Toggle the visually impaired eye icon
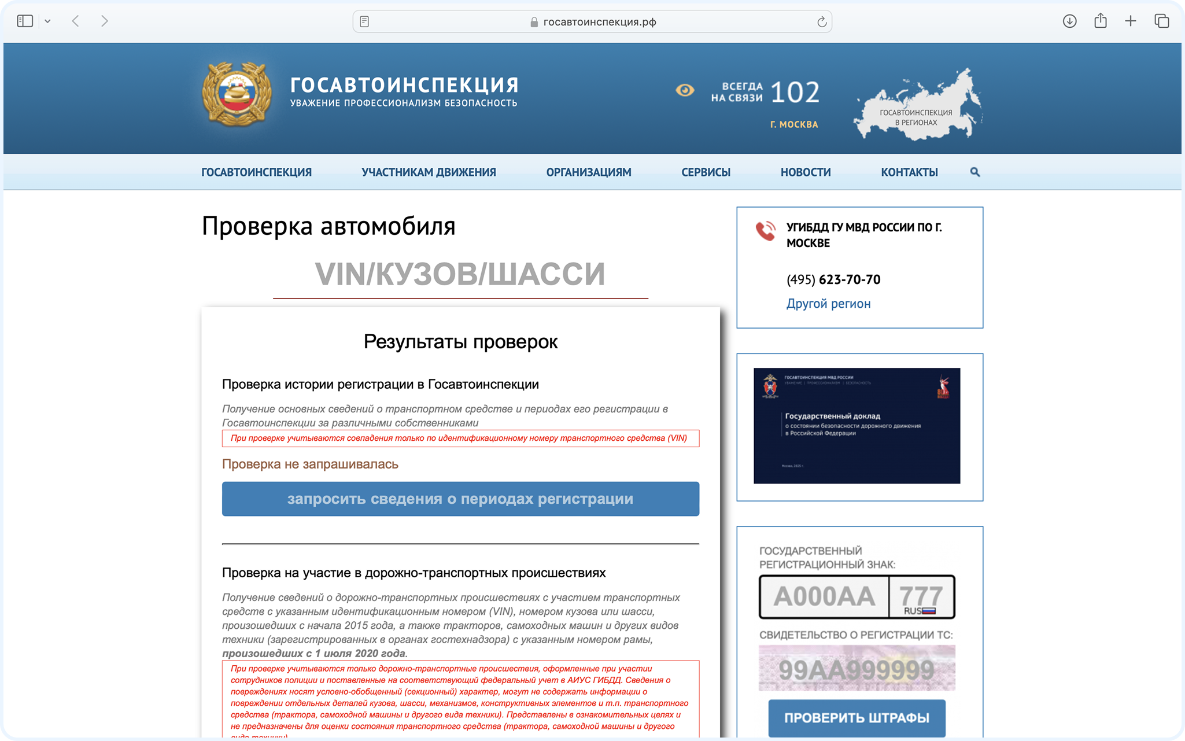 point(685,90)
